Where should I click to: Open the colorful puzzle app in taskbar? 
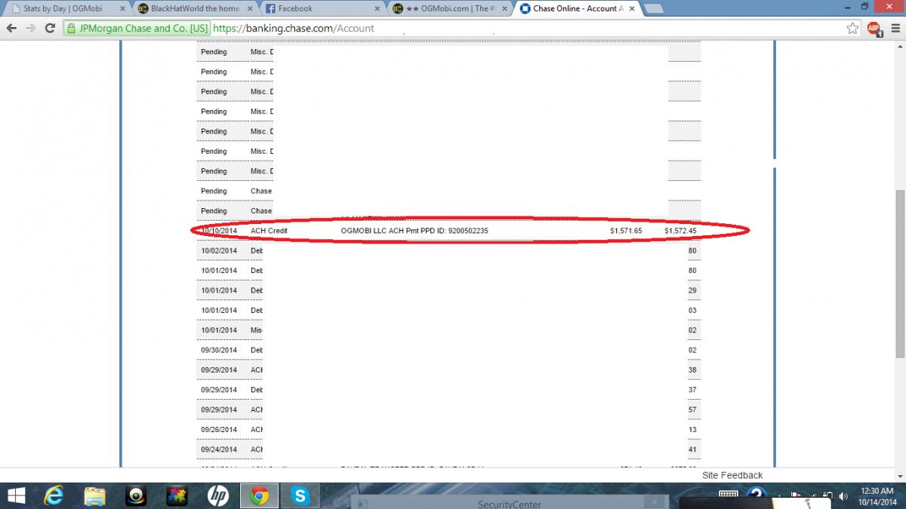tap(177, 495)
